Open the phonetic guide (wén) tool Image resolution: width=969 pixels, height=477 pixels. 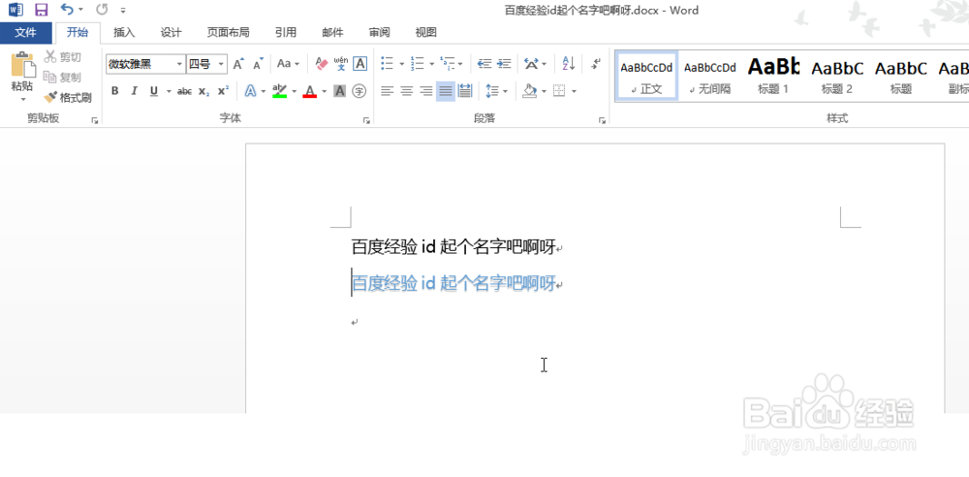(340, 64)
